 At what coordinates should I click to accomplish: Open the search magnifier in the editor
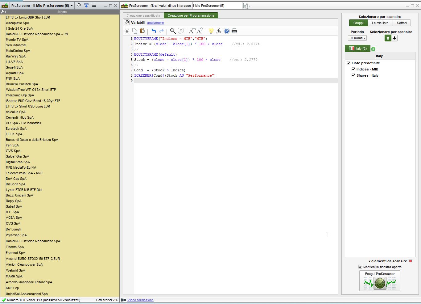173,31
